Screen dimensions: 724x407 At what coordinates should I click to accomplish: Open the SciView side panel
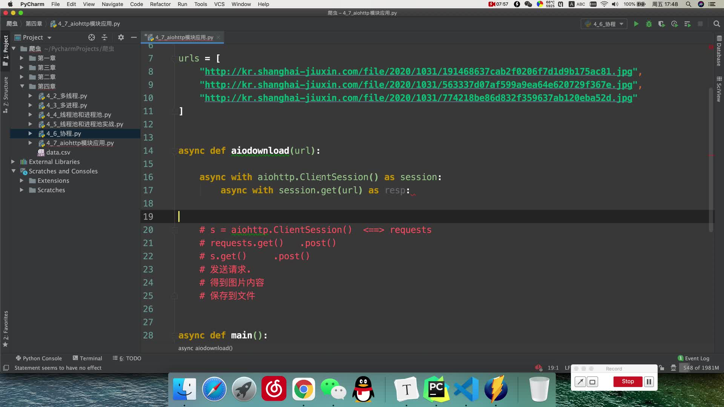(719, 89)
